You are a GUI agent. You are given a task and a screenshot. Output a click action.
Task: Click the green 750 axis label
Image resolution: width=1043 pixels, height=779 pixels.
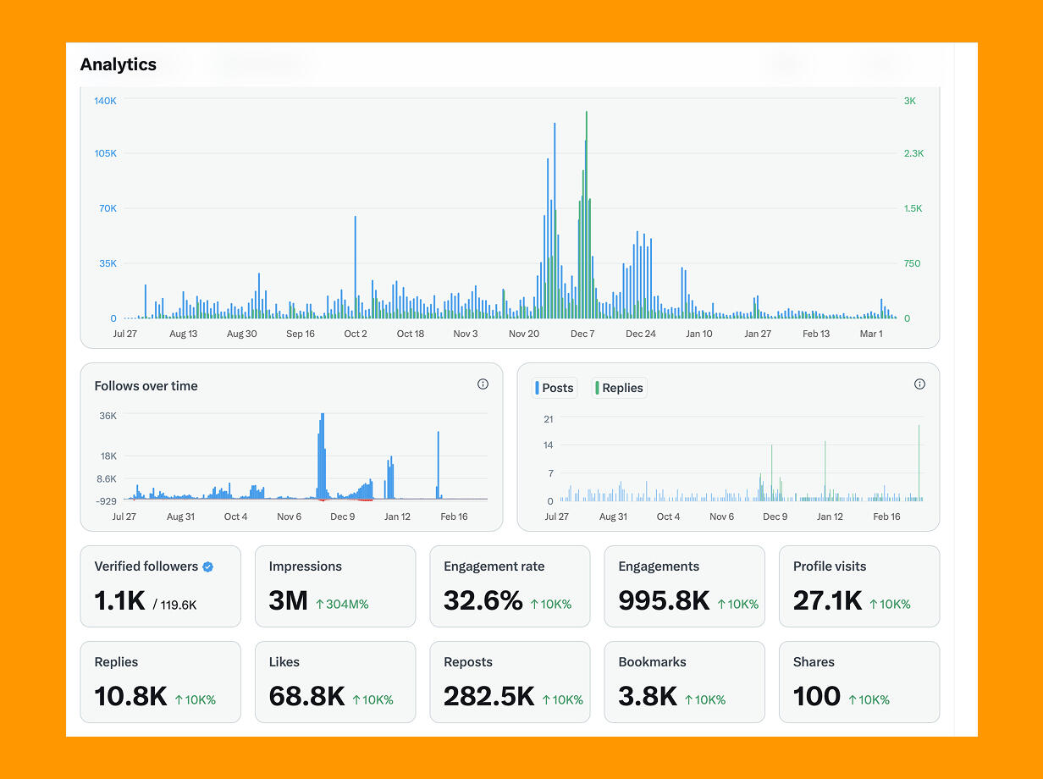click(912, 263)
